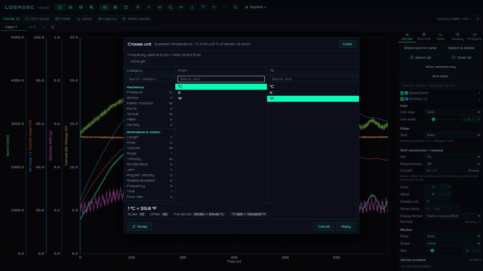Select the single-pane layout icon
Viewport: 483px width, 271px height.
pyautogui.click(x=60, y=7)
